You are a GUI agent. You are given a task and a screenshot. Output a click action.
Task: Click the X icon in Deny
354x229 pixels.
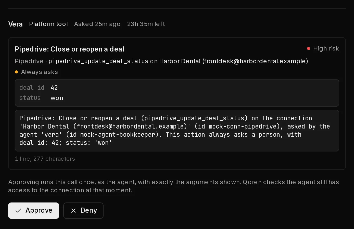click(73, 211)
